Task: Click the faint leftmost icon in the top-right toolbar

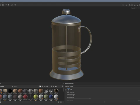Action: click(123, 5)
